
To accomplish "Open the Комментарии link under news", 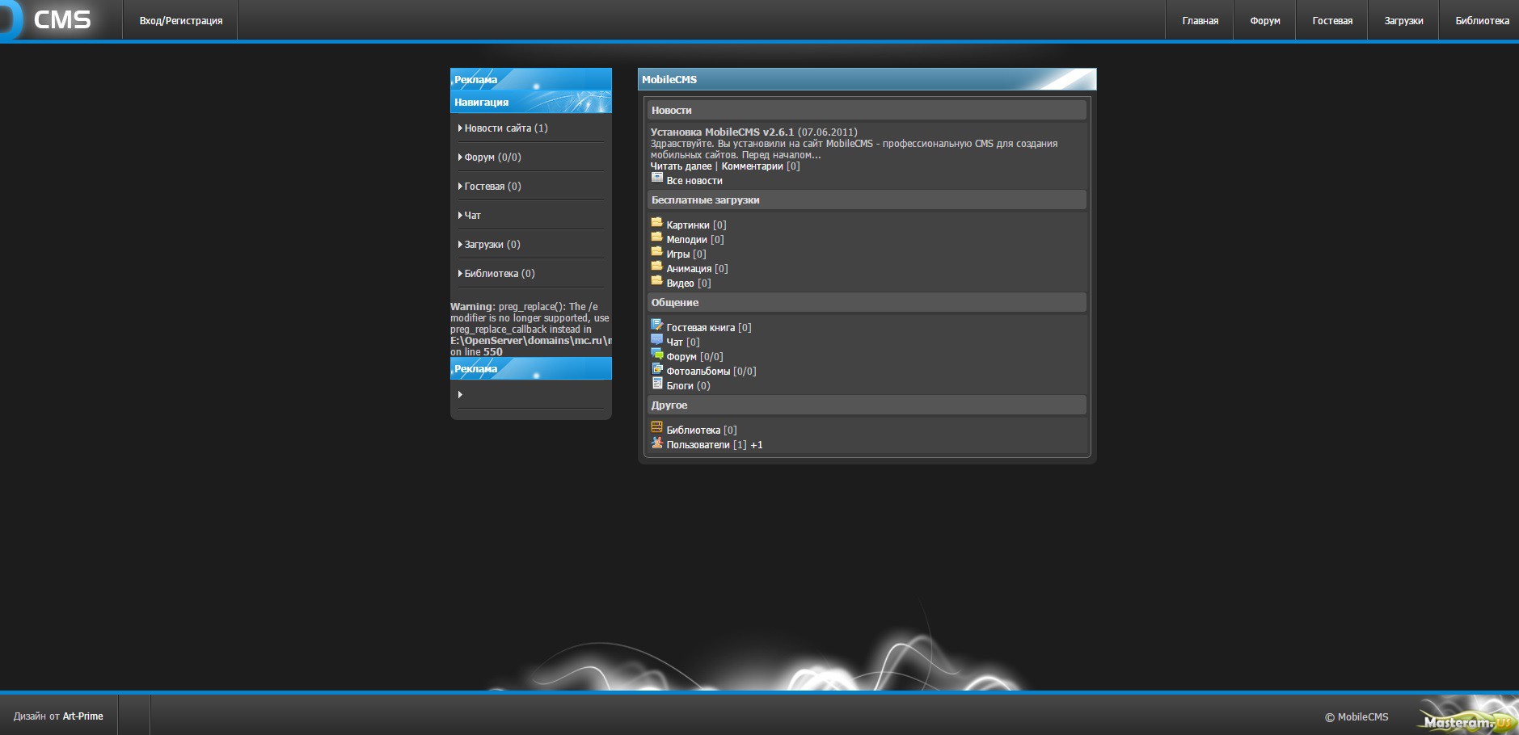I will pos(752,166).
